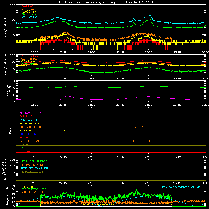Select the red 3-6 keV legend label
209x209 pixels.
coord(27,6)
